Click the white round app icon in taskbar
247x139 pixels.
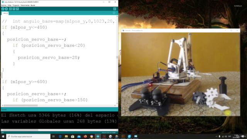tap(110, 136)
